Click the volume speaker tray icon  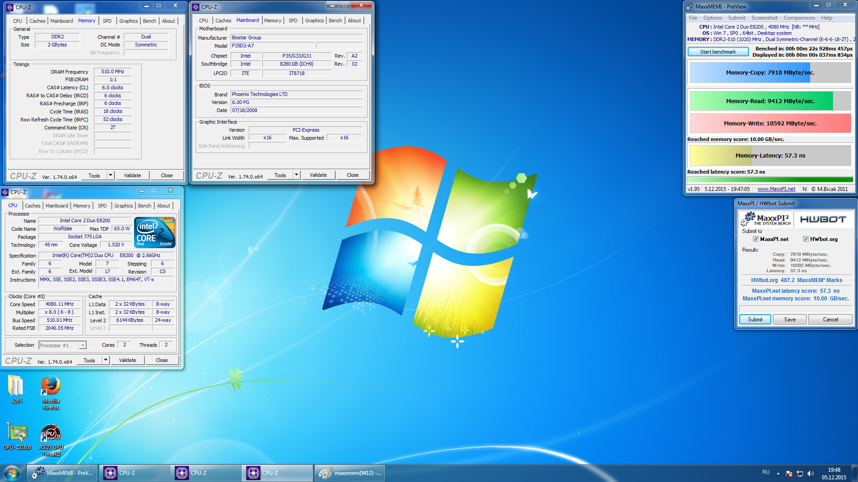point(811,474)
